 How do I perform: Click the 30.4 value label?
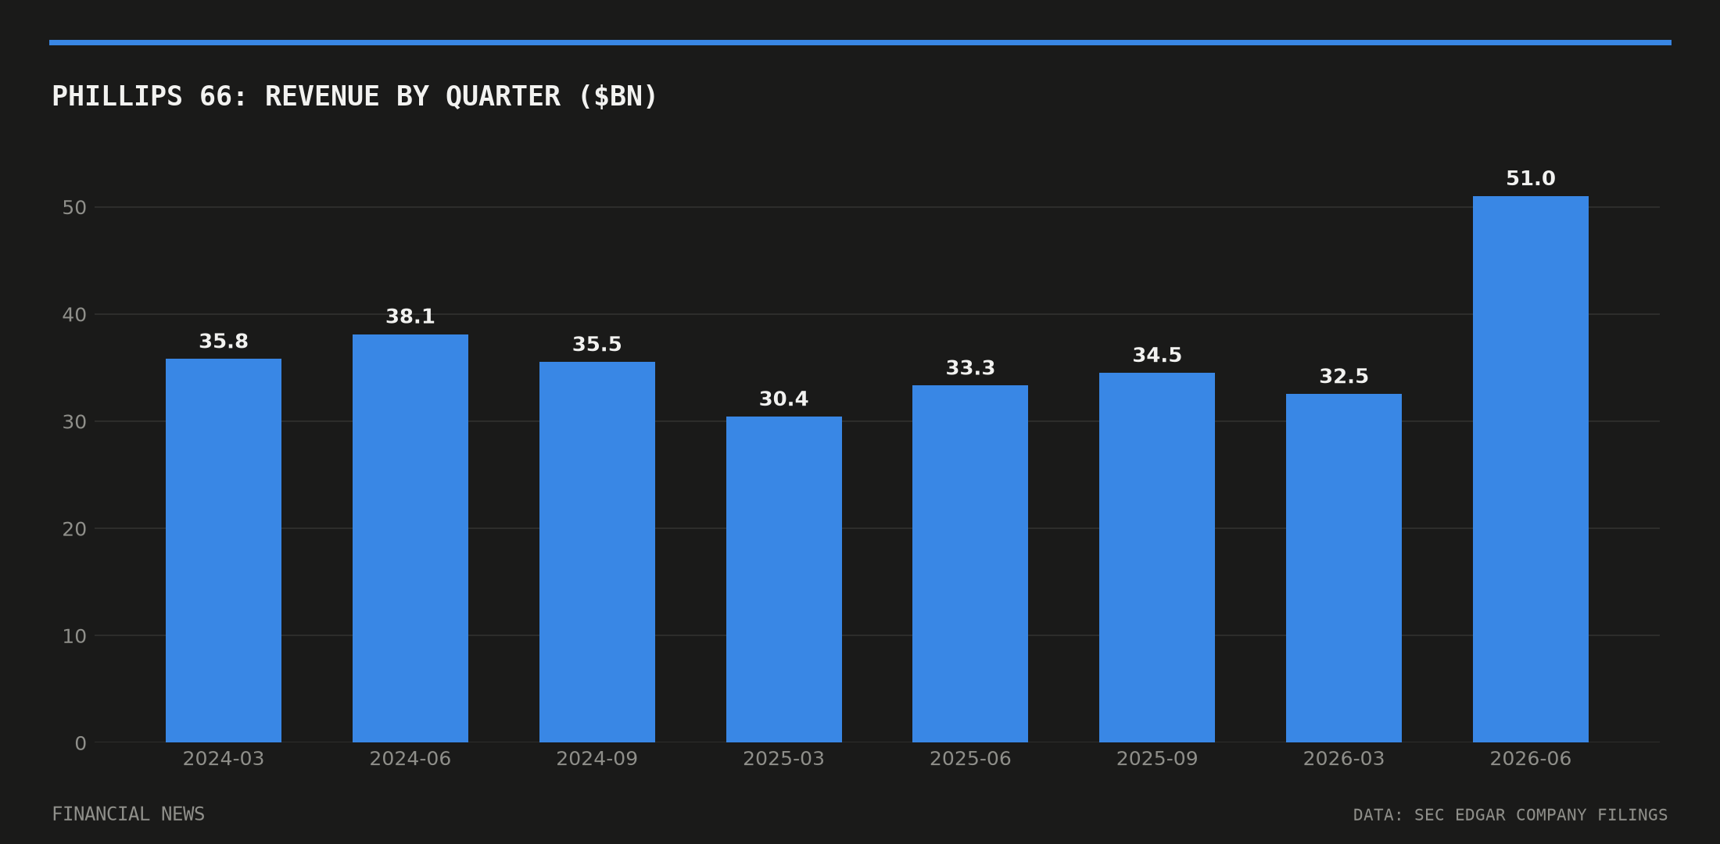tap(784, 399)
